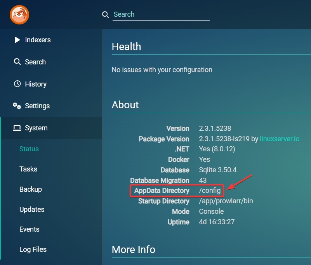The image size is (311, 265).
Task: Open the Status page under System
Action: click(29, 149)
